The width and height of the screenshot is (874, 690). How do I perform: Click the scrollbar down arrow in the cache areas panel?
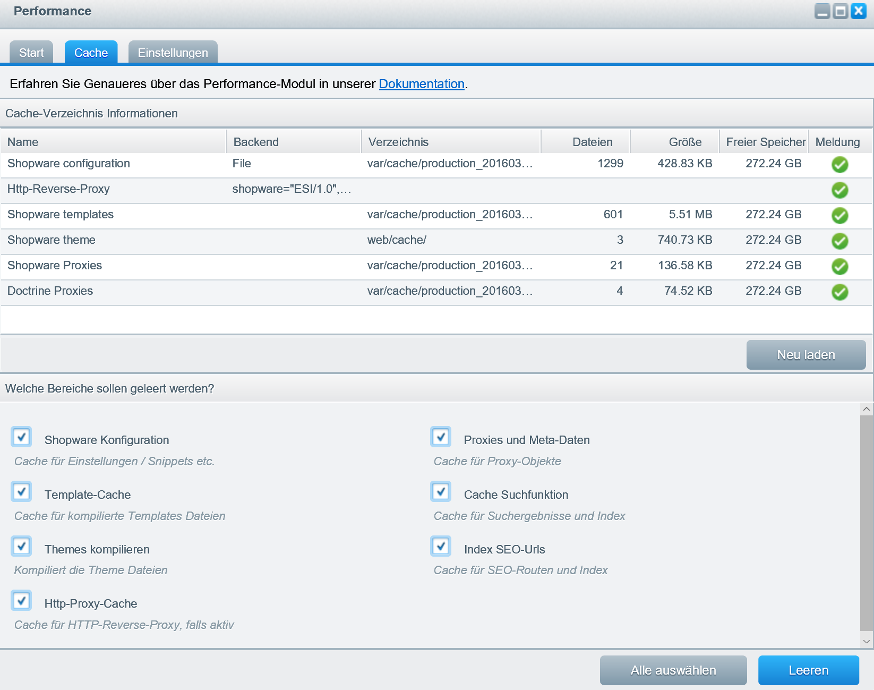(867, 641)
